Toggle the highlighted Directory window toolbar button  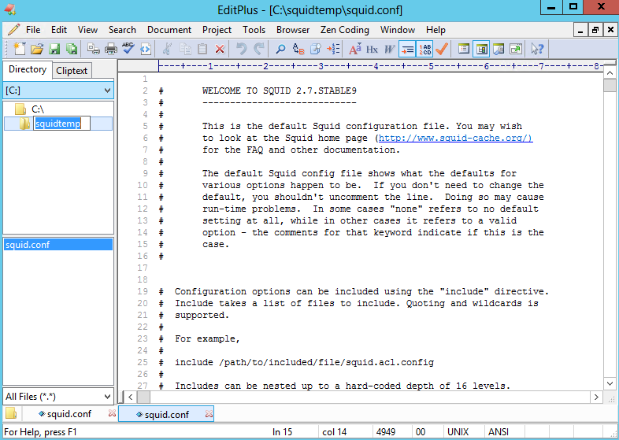tap(481, 49)
